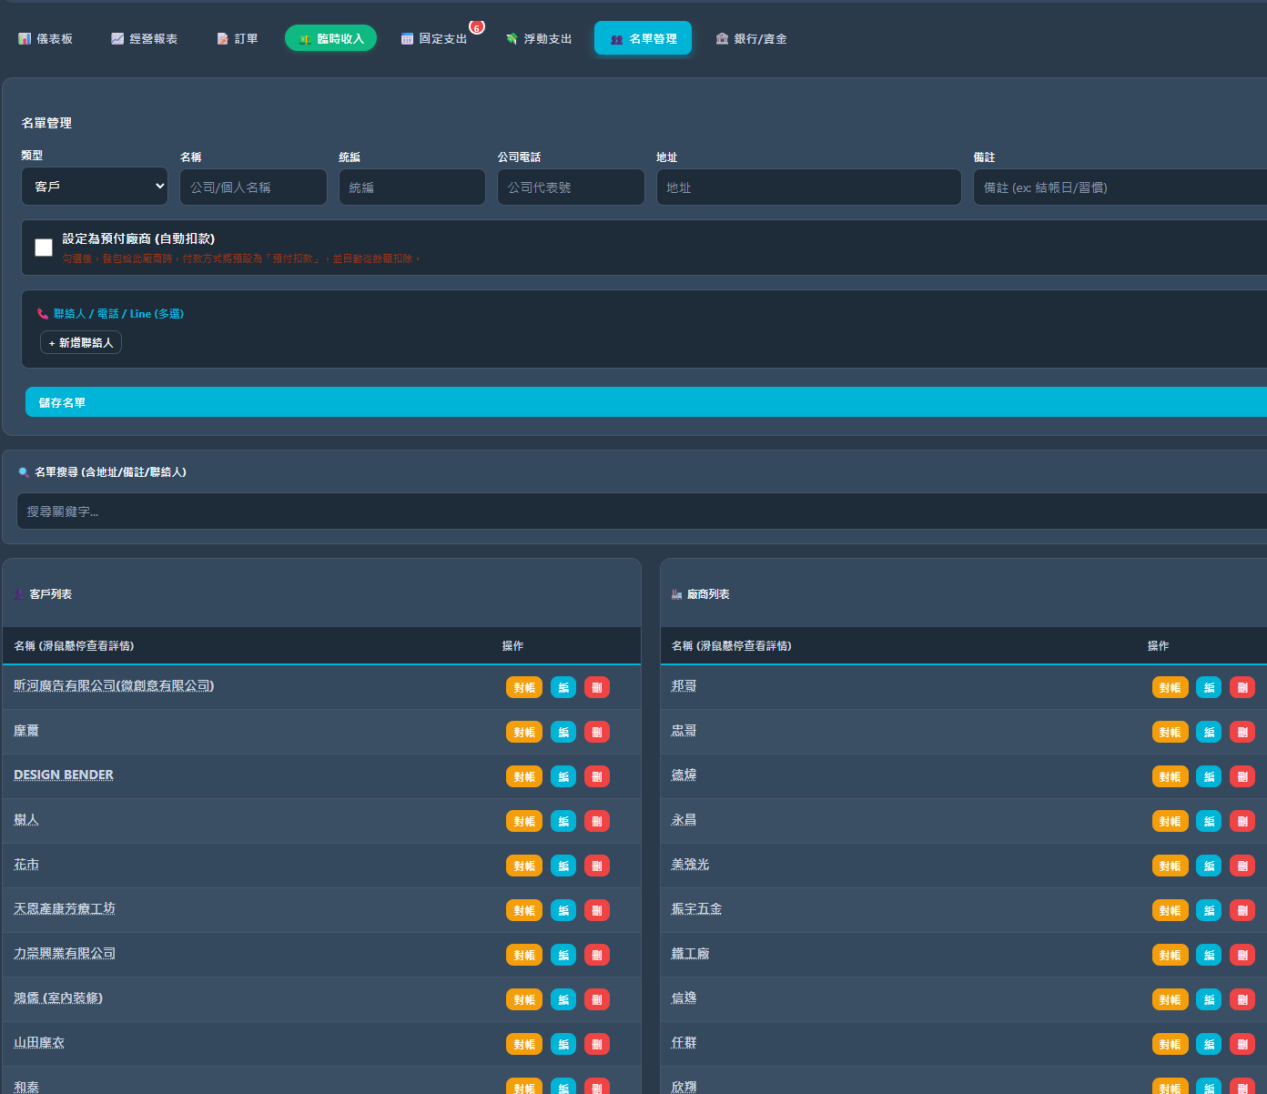Click 刪 delete icon for vendor 邦哥
Screen dimensions: 1267x1094
point(1242,687)
